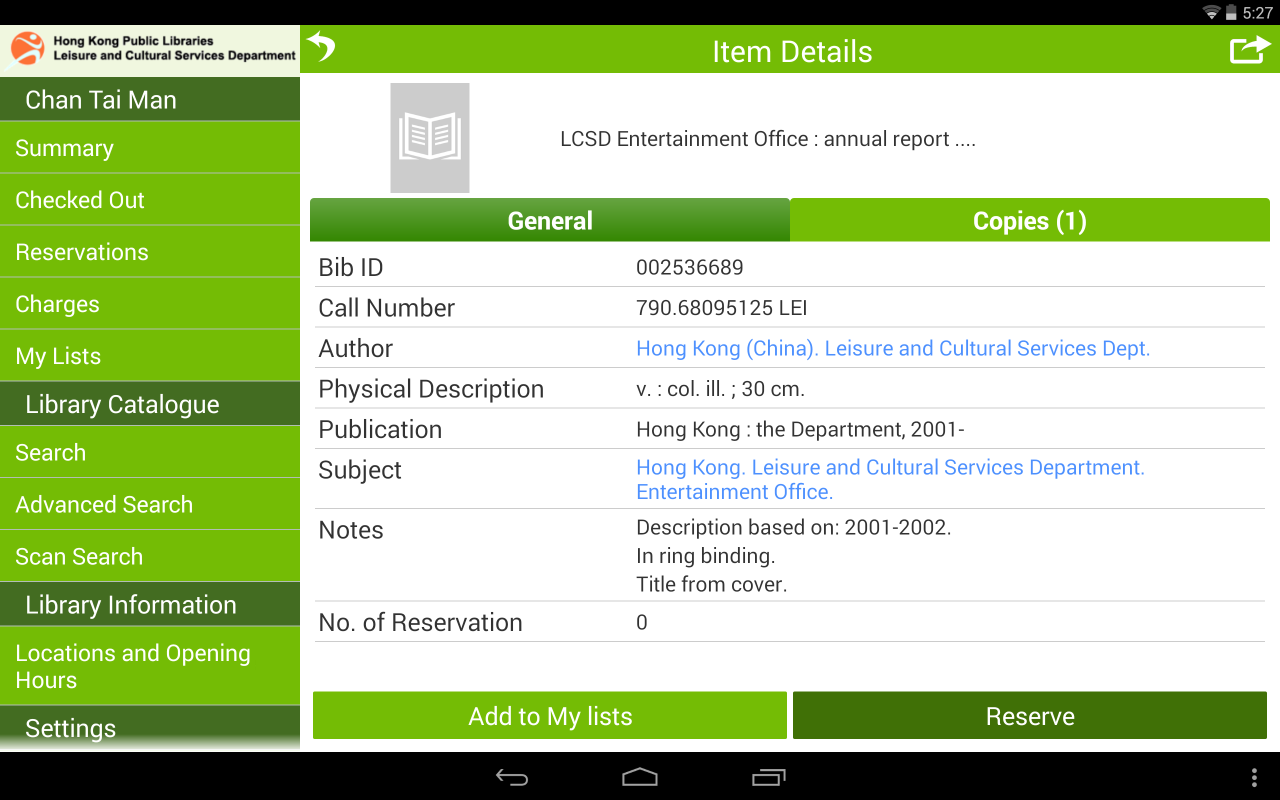Tap the back arrow in Item Details header
Image resolution: width=1280 pixels, height=800 pixels.
321,47
